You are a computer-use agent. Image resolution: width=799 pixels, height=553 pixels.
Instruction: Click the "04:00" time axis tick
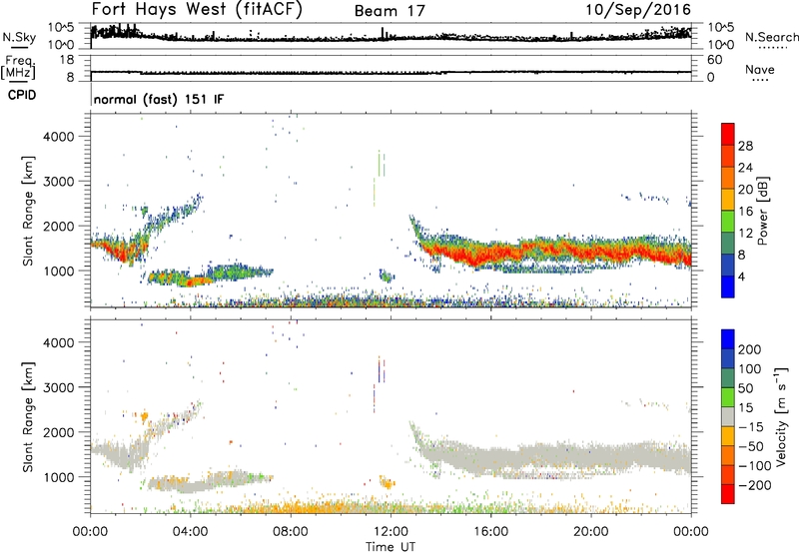click(191, 531)
